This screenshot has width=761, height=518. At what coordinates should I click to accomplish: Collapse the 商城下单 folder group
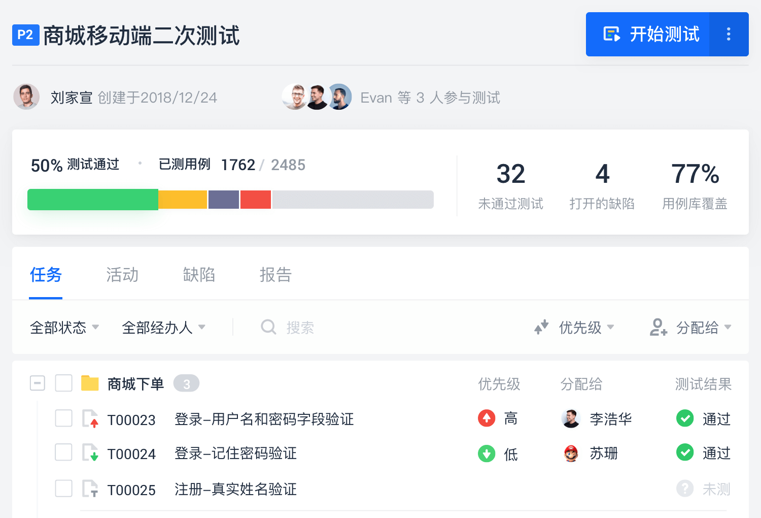pos(38,383)
